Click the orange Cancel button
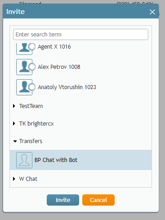Screen dimensions: 165x220 click(x=98, y=200)
